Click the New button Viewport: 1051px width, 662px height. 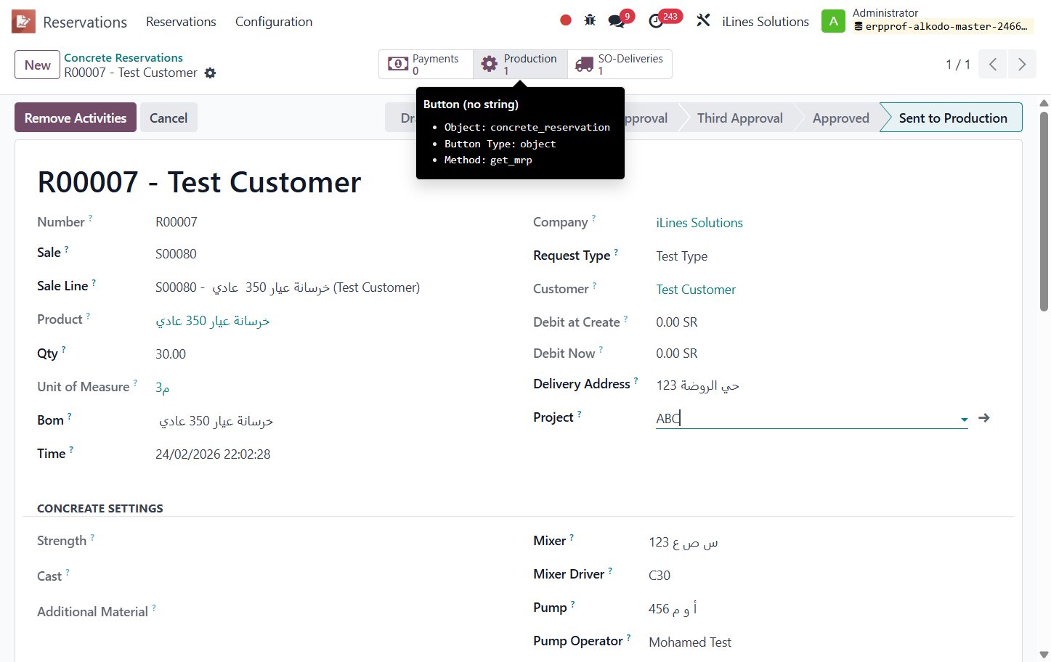point(37,65)
